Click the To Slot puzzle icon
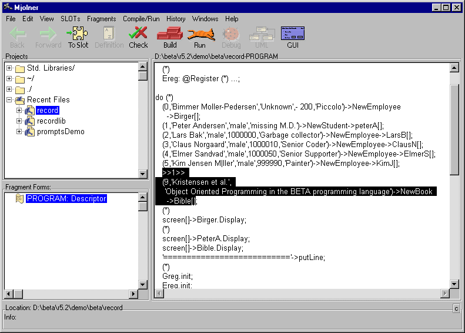 78,36
